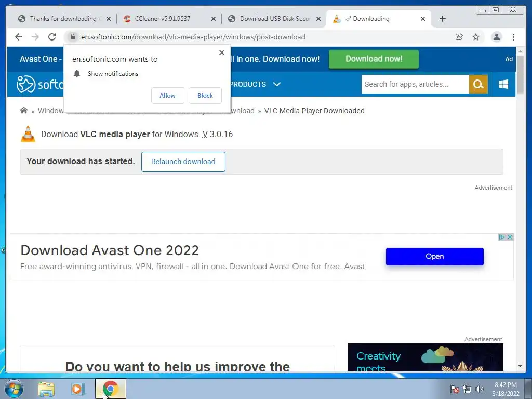This screenshot has width=532, height=399.
Task: Close the Avast One 2022 ad
Action: [x=510, y=237]
